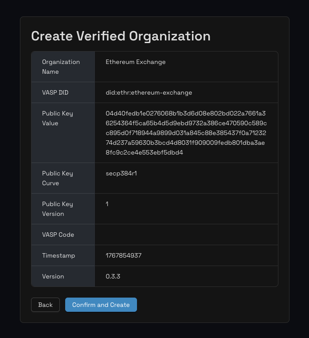Select the Public Key Curve label
Viewport: 309px width, 338px height.
click(x=57, y=178)
